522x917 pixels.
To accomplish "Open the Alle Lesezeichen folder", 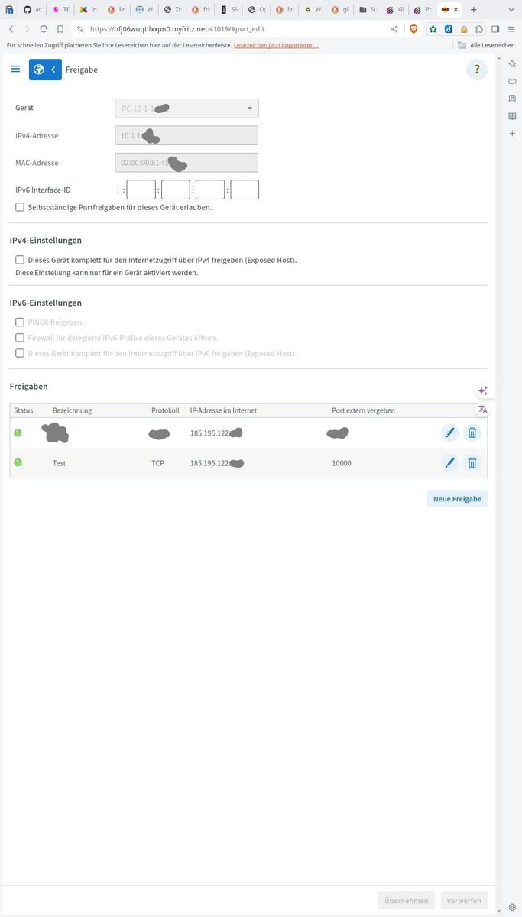I will point(486,45).
